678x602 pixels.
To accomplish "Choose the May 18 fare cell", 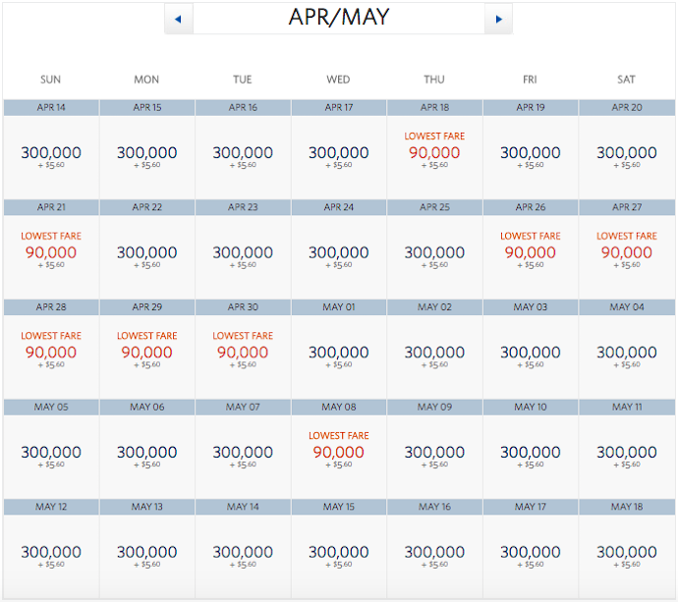I will pyautogui.click(x=627, y=553).
